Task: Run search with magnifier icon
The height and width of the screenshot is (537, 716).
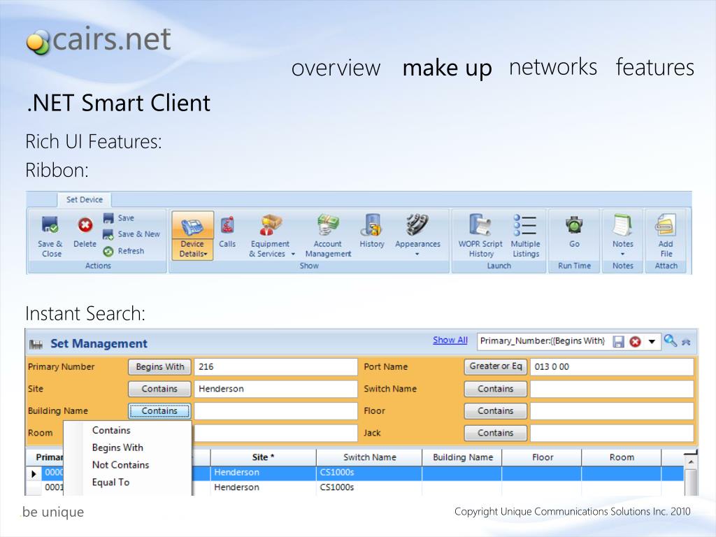Action: (670, 341)
